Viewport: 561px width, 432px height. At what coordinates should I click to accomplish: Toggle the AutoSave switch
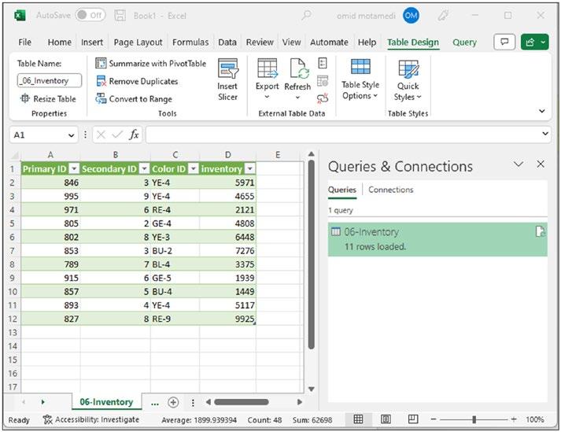click(x=90, y=15)
